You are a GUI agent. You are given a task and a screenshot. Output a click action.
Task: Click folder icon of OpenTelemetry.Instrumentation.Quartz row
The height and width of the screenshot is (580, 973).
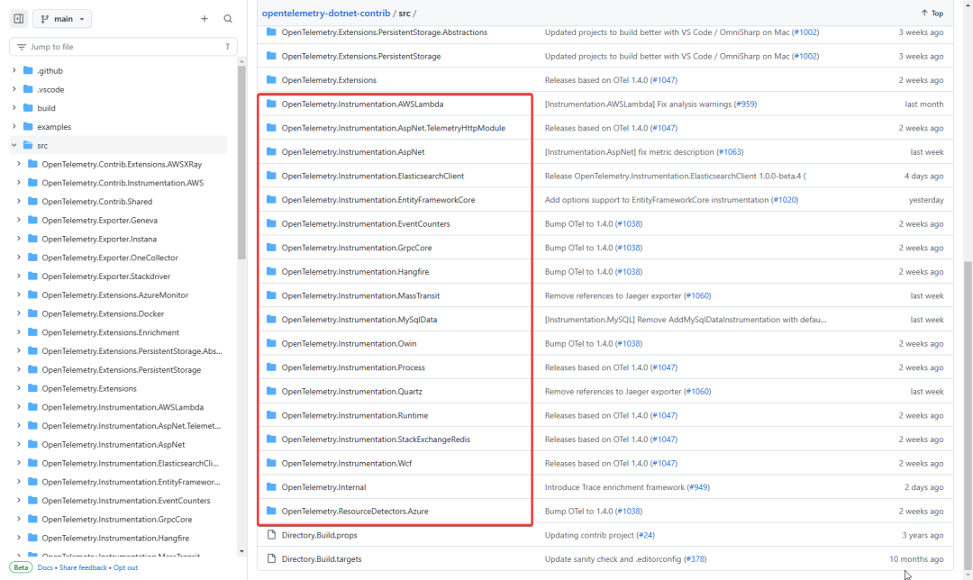pyautogui.click(x=271, y=392)
